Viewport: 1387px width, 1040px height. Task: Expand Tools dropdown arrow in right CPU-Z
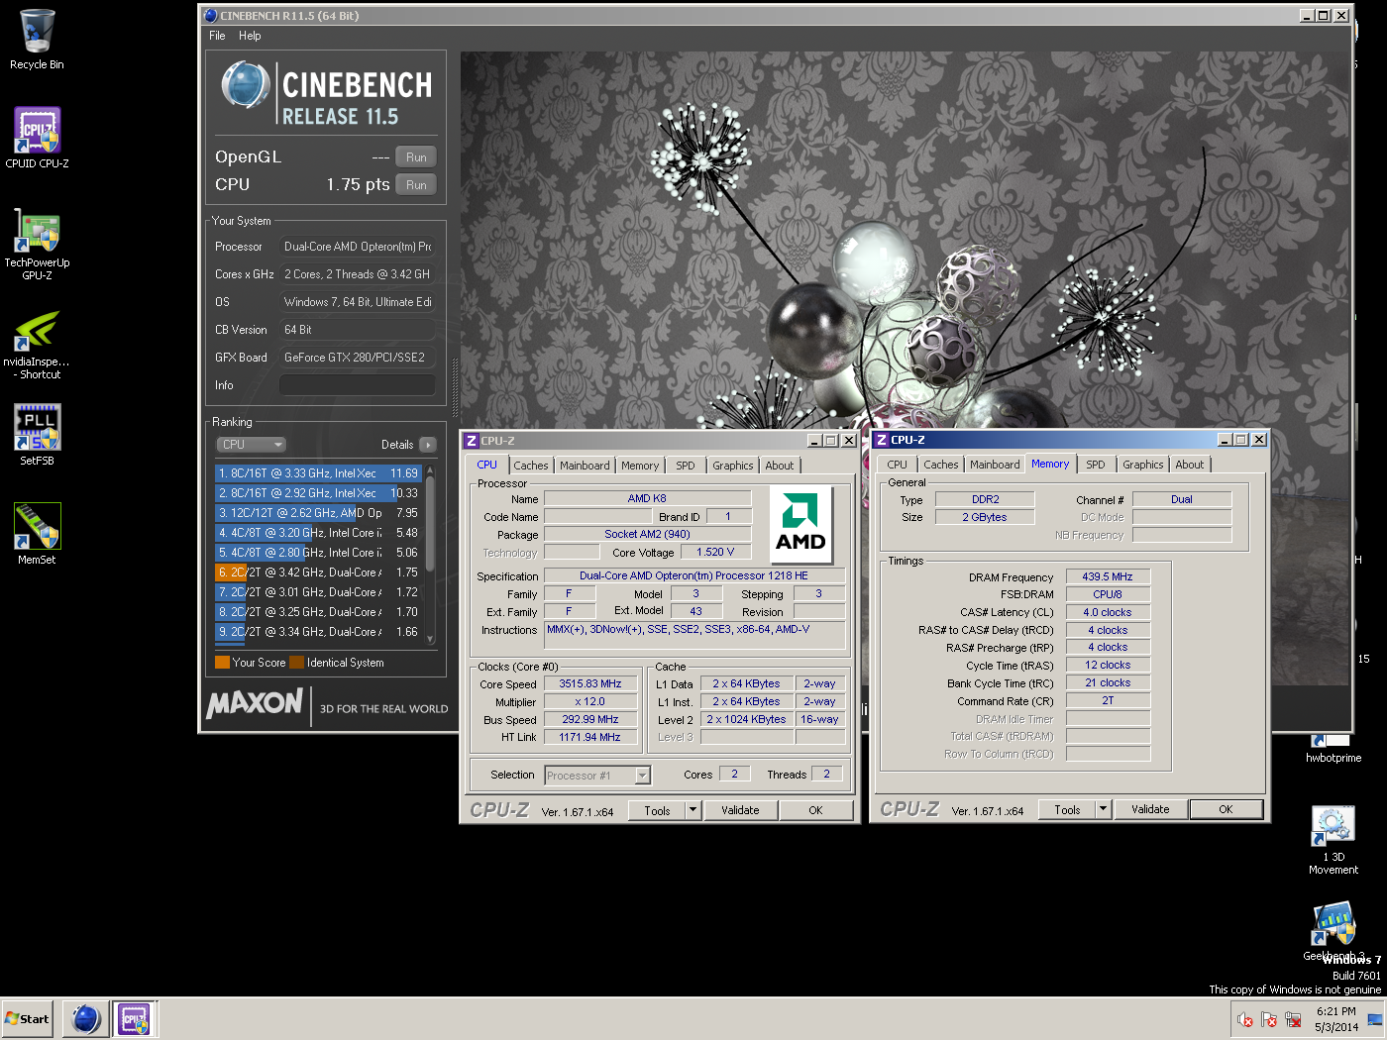coord(1104,809)
